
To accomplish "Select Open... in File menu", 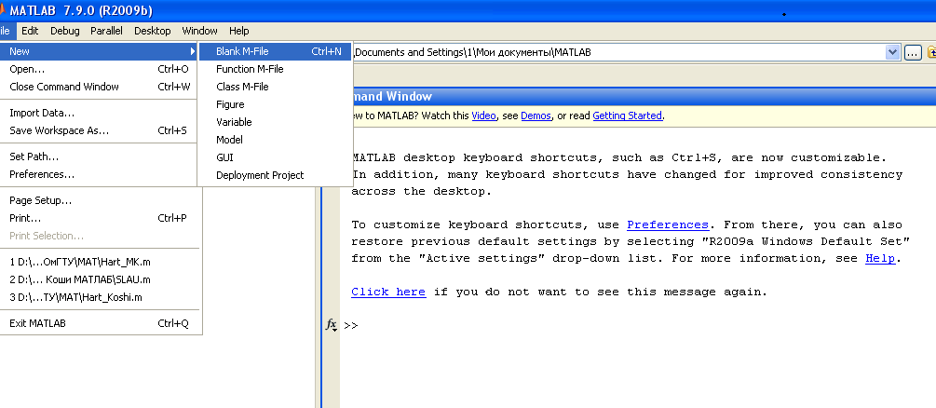I will [x=99, y=69].
